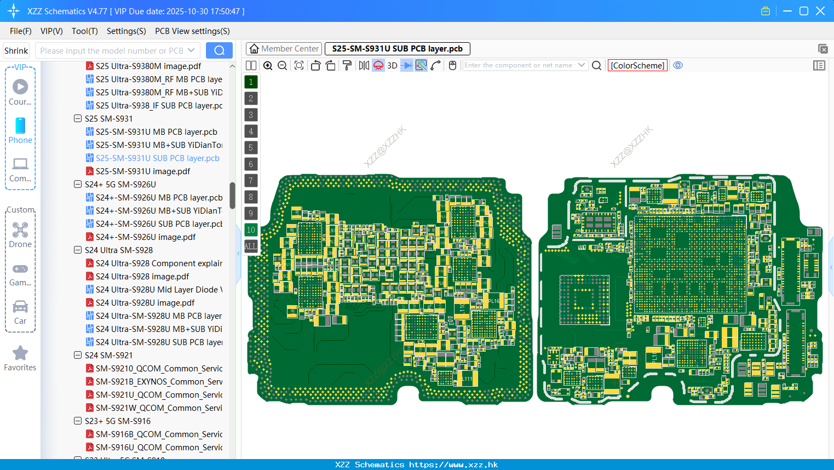Search for the entered component name
834x470 pixels.
(597, 65)
